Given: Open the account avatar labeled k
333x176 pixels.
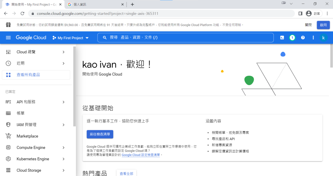Looking at the screenshot, I should pyautogui.click(x=324, y=38).
